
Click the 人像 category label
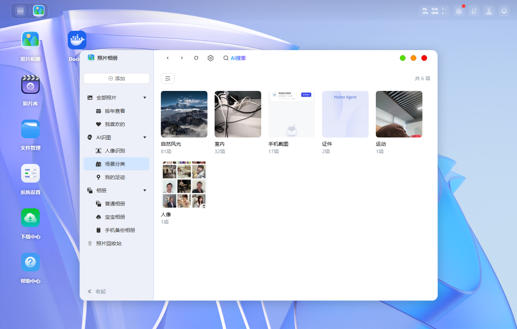[166, 214]
